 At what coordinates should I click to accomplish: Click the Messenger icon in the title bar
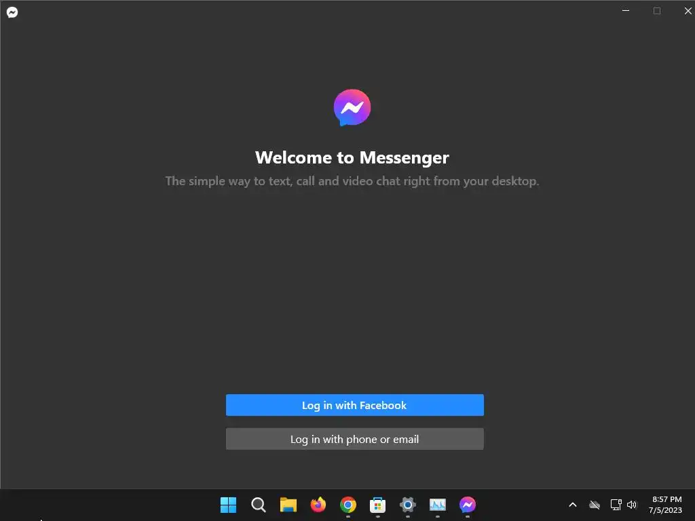12,12
